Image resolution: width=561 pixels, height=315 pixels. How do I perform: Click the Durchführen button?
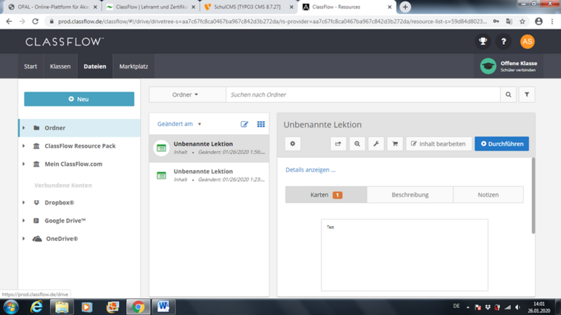coord(501,143)
